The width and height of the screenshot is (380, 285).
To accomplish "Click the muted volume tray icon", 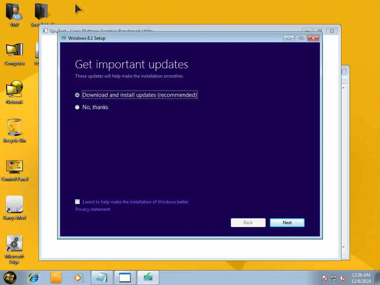I will point(343,278).
